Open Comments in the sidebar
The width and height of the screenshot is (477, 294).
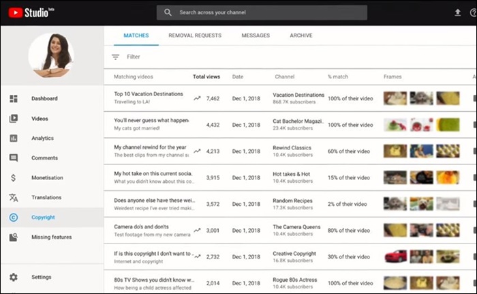click(44, 158)
